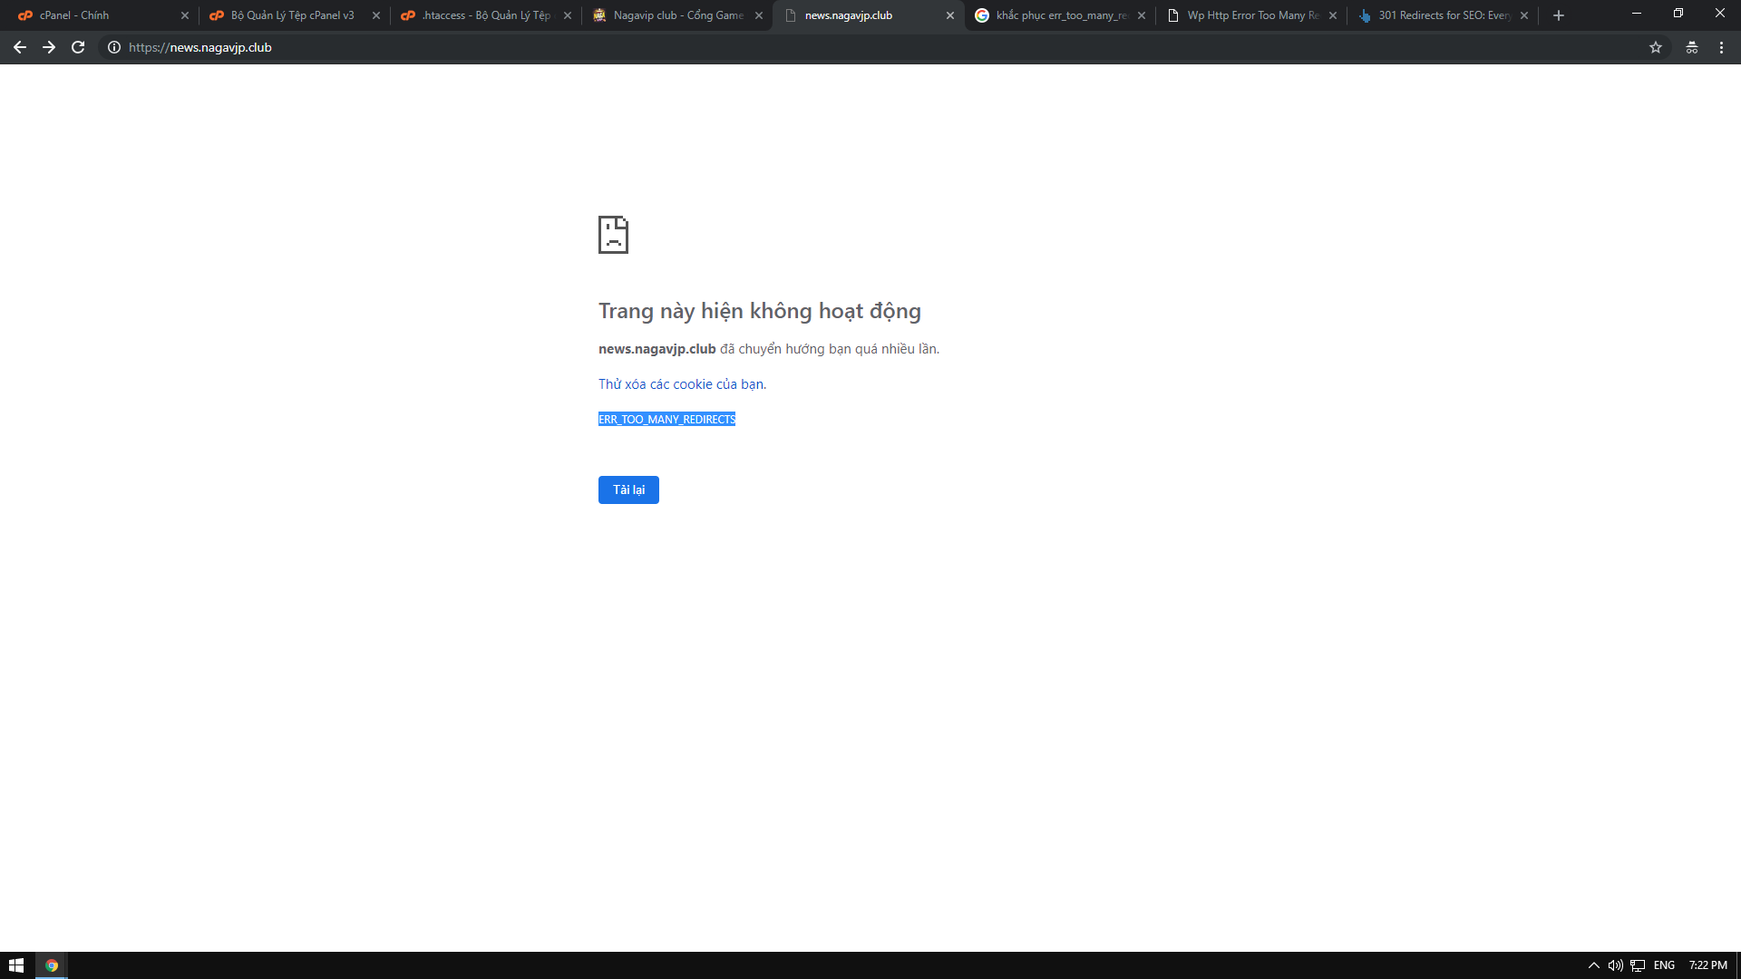The height and width of the screenshot is (979, 1741).
Task: Switch to cPanel - Chính tab
Action: click(x=95, y=15)
